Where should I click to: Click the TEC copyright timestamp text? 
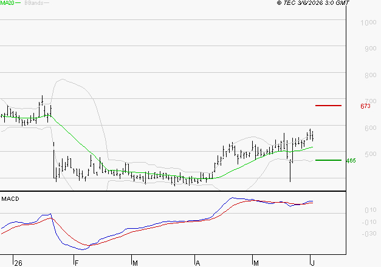(x=313, y=3)
